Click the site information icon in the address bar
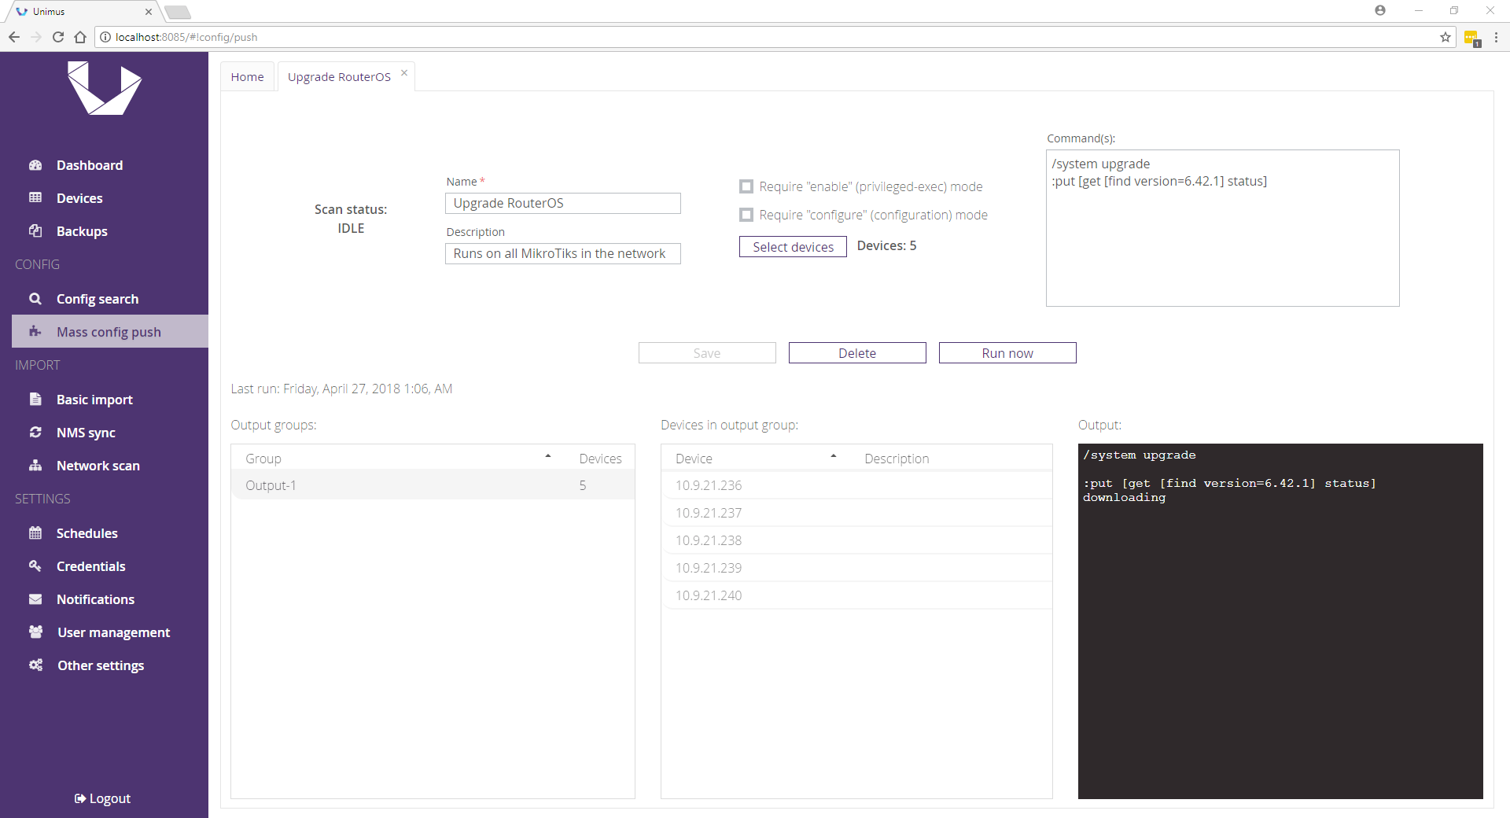The image size is (1510, 818). click(x=105, y=37)
